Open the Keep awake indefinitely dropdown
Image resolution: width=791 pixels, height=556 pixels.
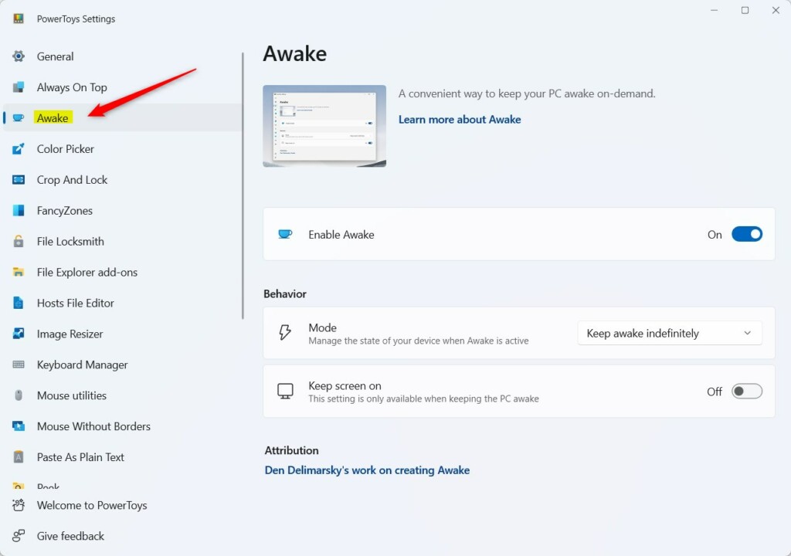click(x=670, y=333)
